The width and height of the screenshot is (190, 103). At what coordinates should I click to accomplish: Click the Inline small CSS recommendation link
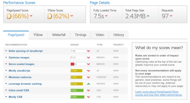[x=19, y=90]
